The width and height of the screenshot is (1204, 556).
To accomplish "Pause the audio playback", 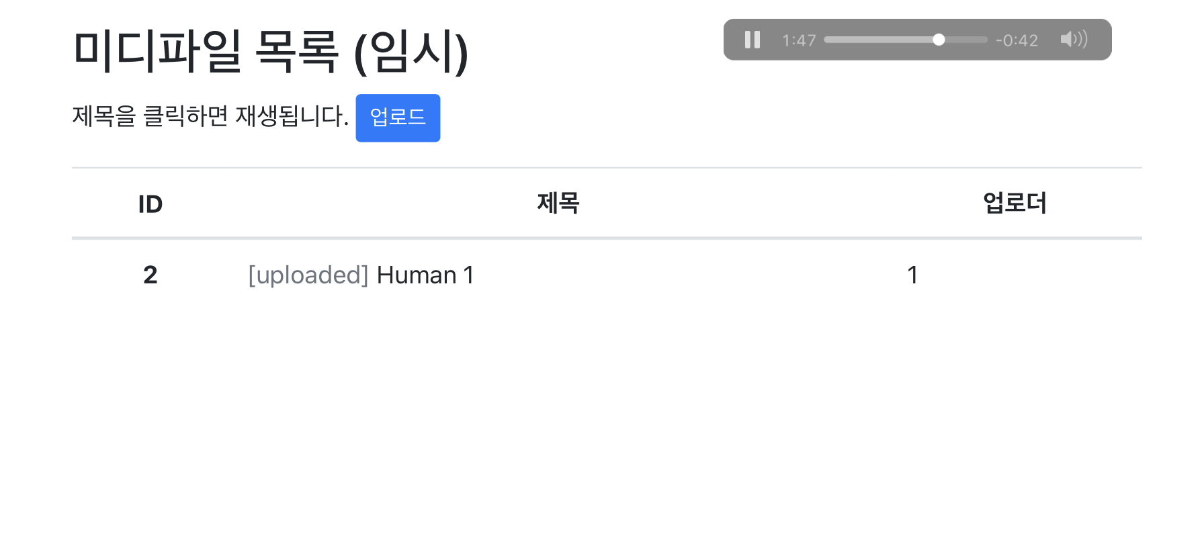I will [x=752, y=40].
